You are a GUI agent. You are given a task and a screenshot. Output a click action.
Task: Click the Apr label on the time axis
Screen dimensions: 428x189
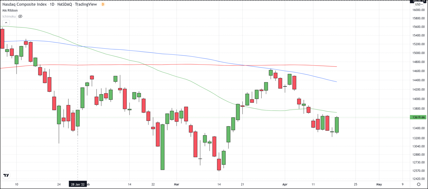285,184
